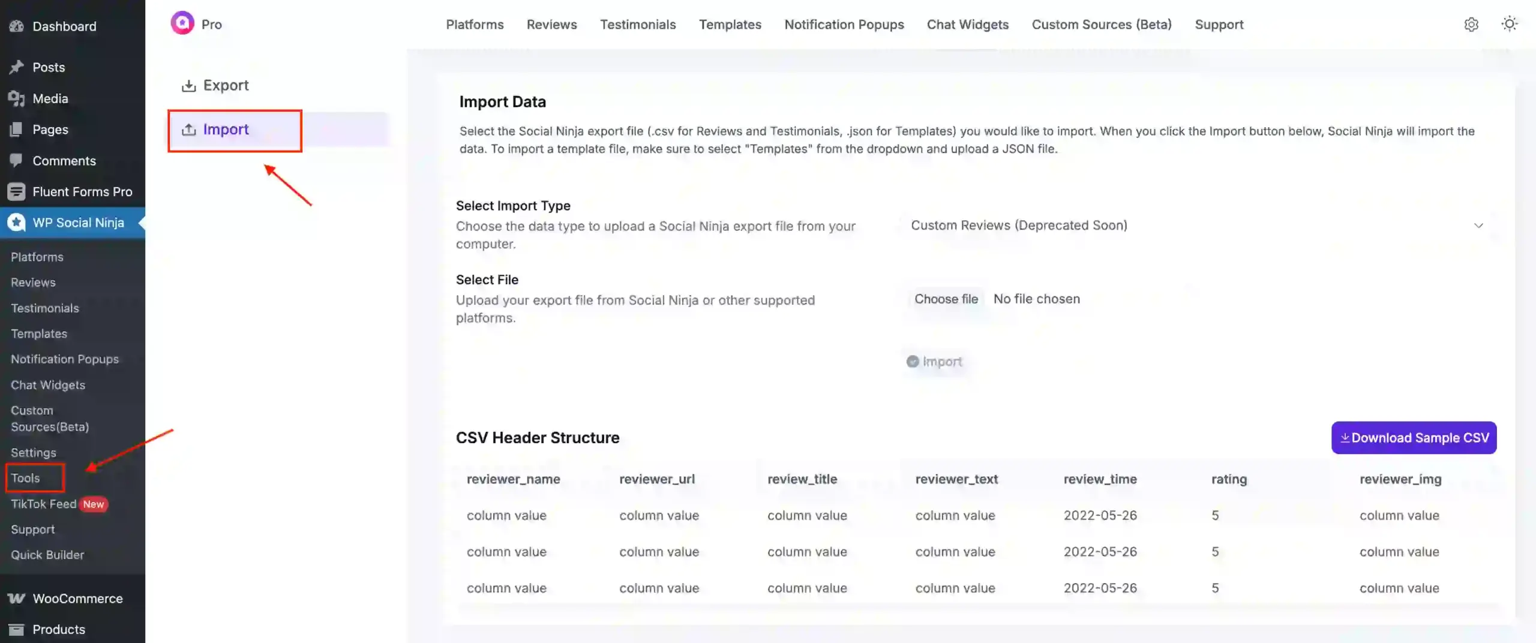Click the grayed-out Import button

pyautogui.click(x=934, y=362)
